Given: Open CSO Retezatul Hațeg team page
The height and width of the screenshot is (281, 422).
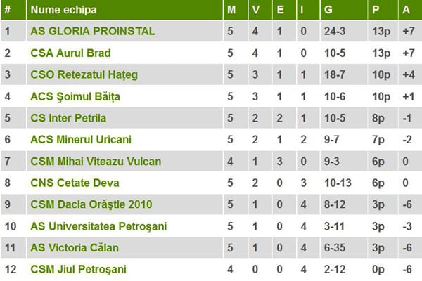Looking at the screenshot, I should tap(84, 74).
